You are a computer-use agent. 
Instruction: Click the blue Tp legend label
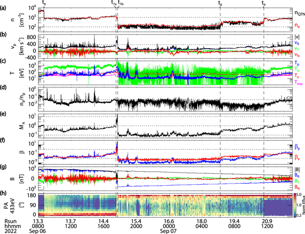click(297, 63)
